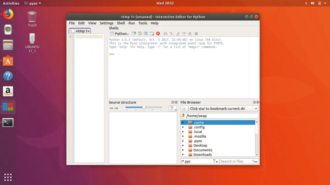This screenshot has width=330, height=185.
Task: Open the bookmarked directories dropdown
Action: tap(223, 109)
